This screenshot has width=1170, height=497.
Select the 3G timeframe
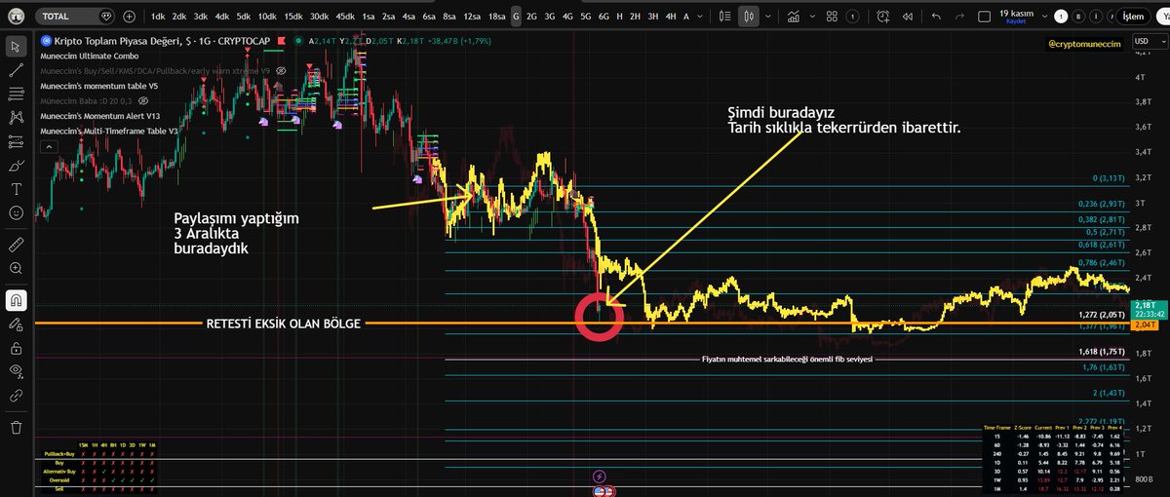pos(549,17)
